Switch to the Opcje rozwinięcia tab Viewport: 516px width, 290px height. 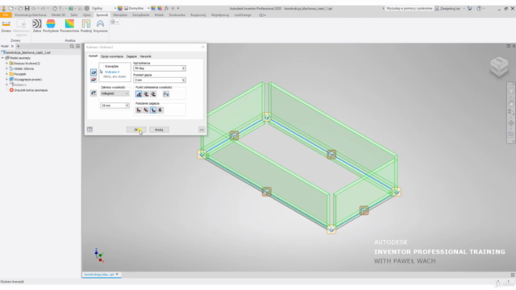(112, 56)
